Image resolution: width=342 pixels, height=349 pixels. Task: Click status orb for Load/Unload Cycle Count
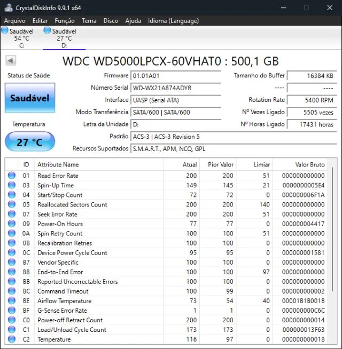12,329
